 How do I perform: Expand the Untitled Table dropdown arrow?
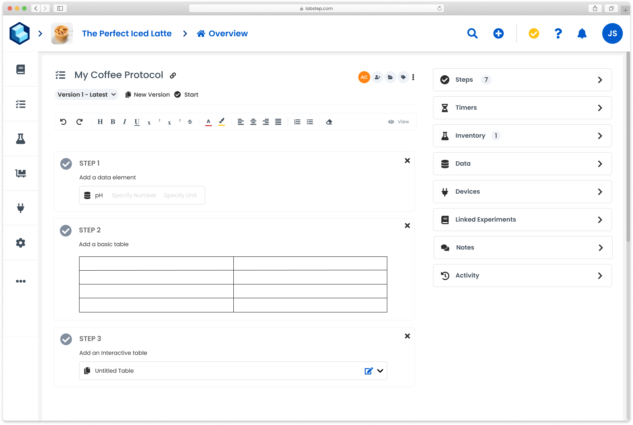click(x=380, y=371)
